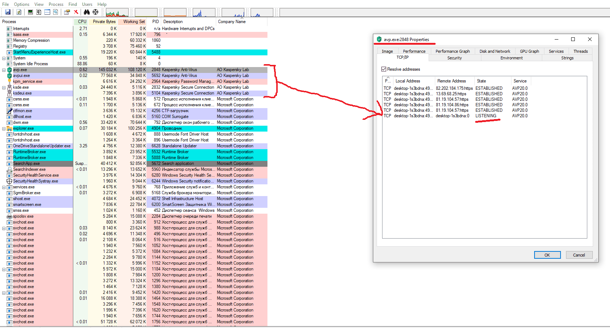610x328 pixels.
Task: Click the crosshair Find Window's Process icon
Action: [x=95, y=12]
